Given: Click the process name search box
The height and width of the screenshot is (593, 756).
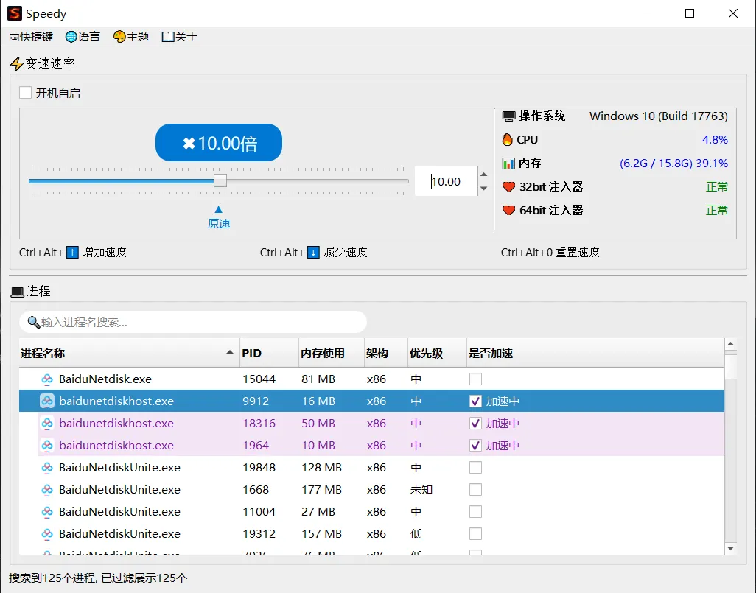Looking at the screenshot, I should 193,322.
